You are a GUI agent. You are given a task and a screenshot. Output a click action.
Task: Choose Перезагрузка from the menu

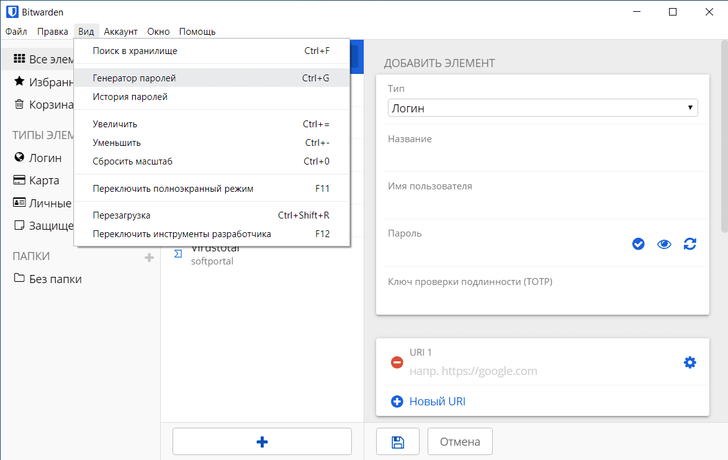(x=212, y=215)
